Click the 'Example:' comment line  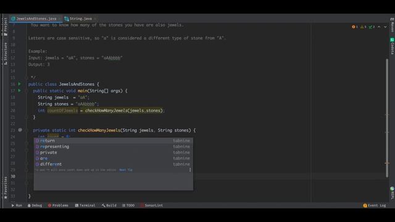point(38,51)
